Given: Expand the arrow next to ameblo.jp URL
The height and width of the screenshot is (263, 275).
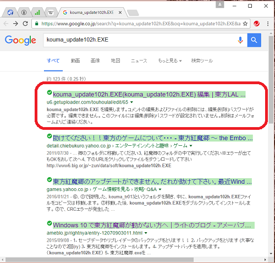Looking at the screenshot, I should [x=146, y=233].
